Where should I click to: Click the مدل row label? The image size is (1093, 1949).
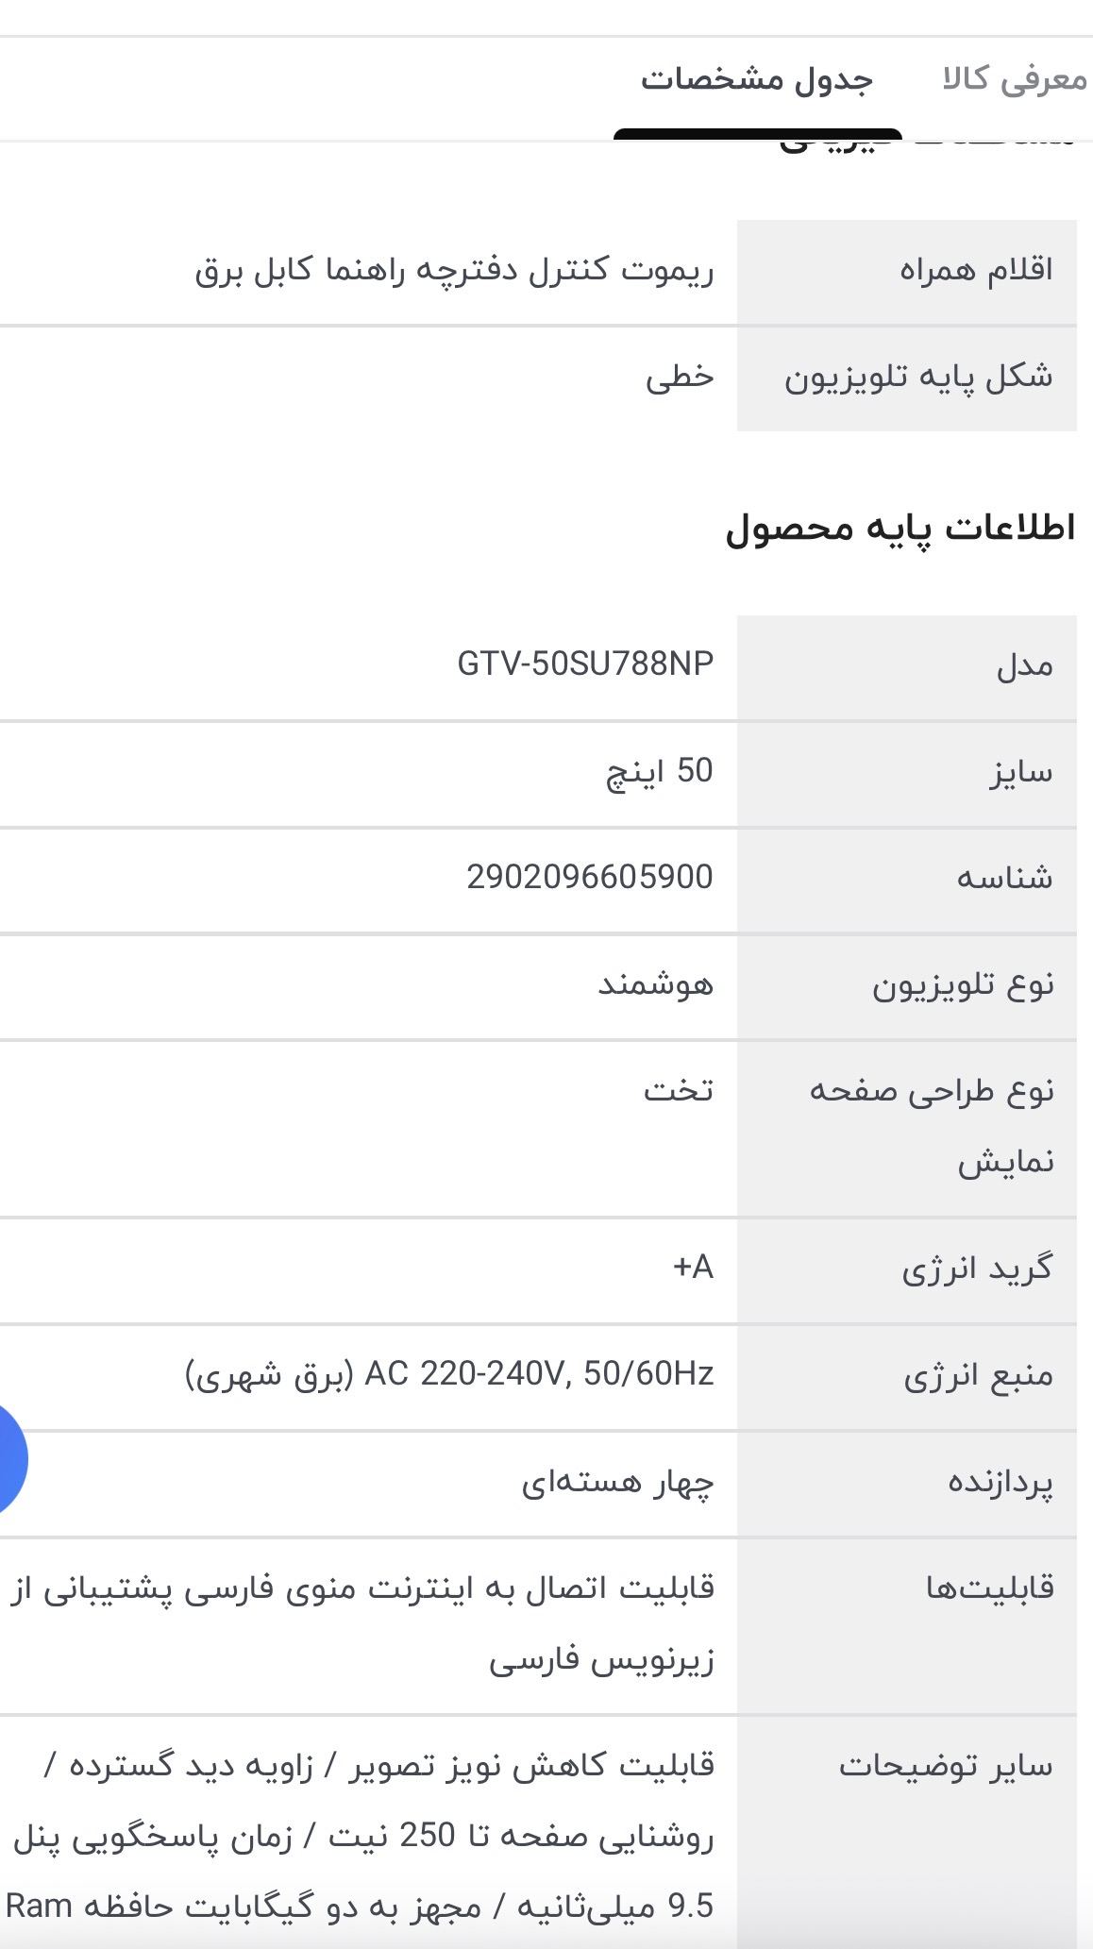pyautogui.click(x=1024, y=667)
